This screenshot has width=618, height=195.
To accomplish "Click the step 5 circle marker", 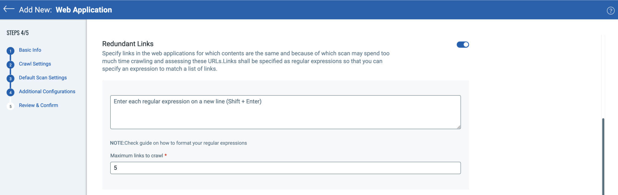I will (x=11, y=106).
